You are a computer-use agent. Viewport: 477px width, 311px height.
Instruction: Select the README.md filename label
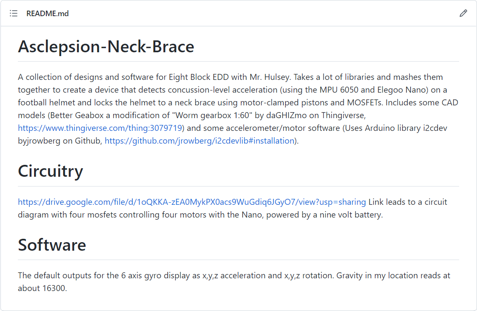point(47,13)
